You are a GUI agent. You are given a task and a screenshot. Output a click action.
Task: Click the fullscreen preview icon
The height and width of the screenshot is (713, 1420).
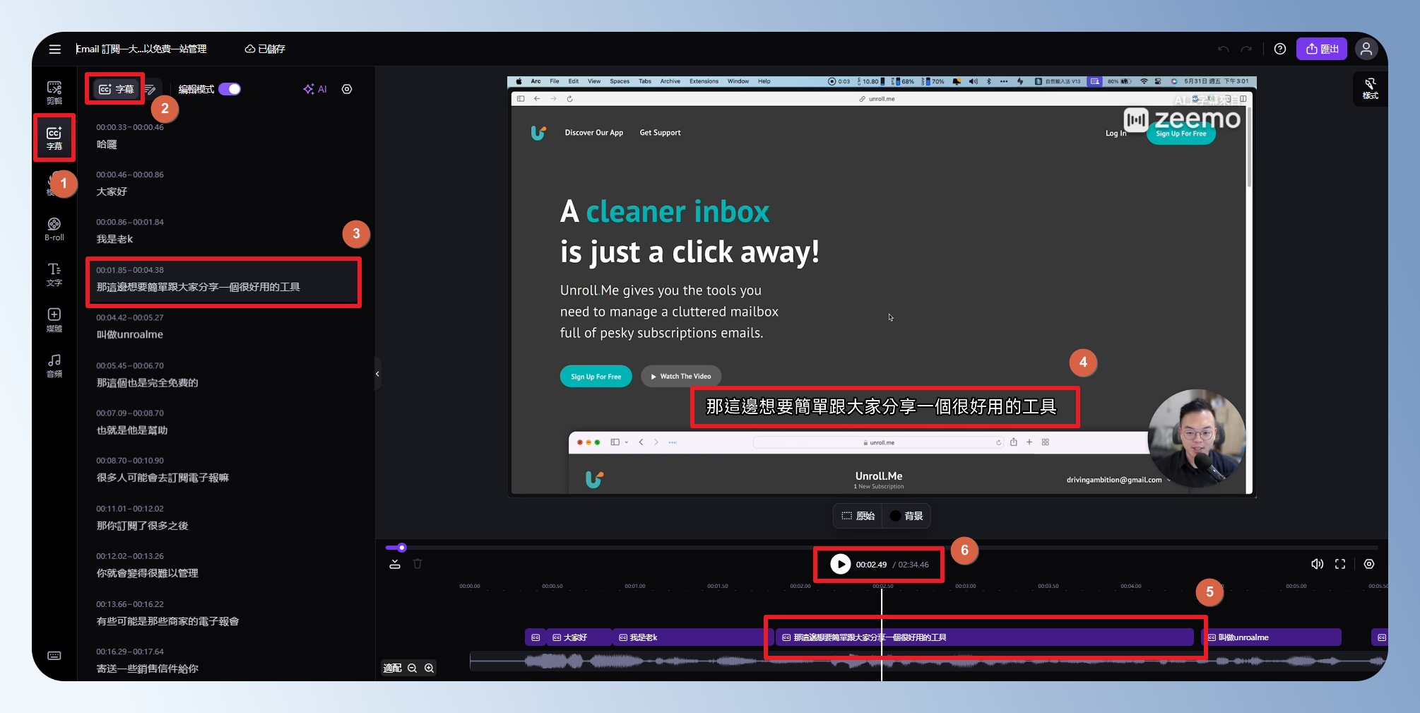(x=1339, y=564)
